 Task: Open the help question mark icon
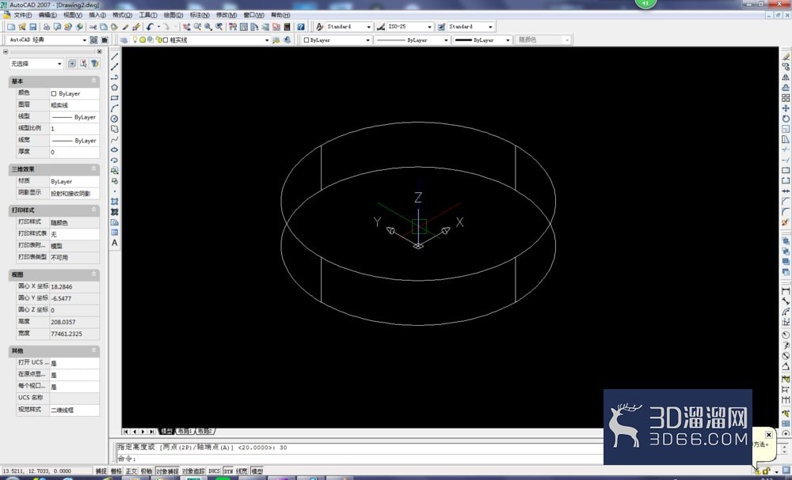point(300,27)
